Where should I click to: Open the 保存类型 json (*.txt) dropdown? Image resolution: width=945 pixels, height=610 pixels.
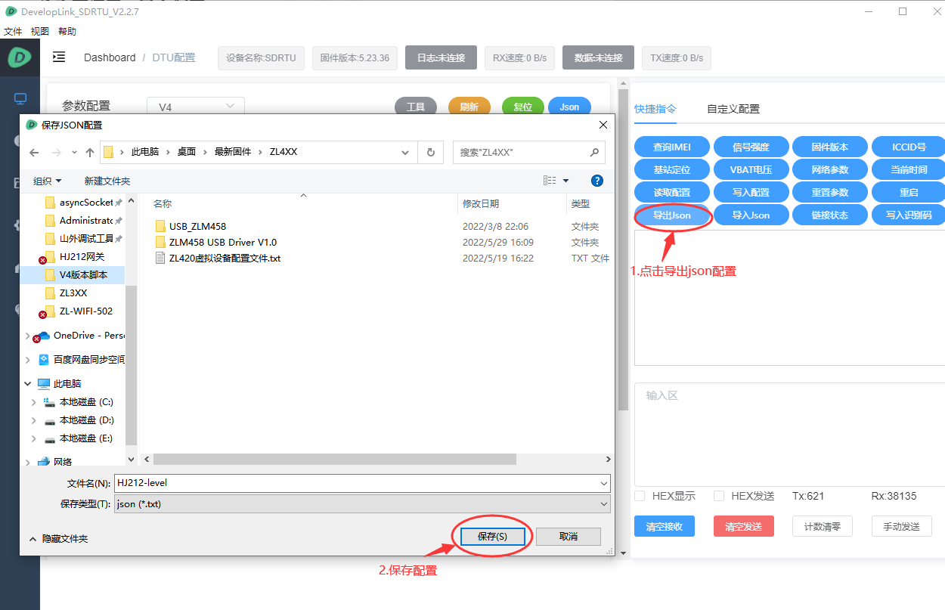coord(361,503)
